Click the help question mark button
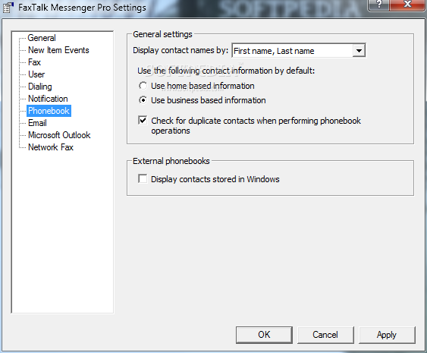427x353 pixels. [x=378, y=5]
